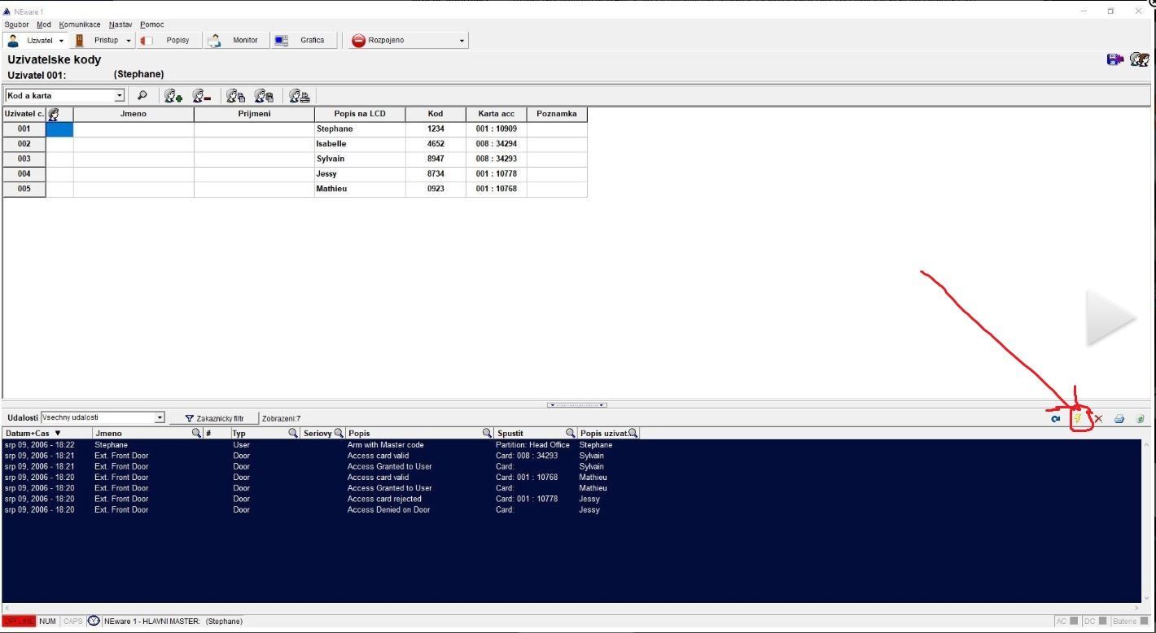
Task: Open Monitor from the toolbar
Action: 236,40
